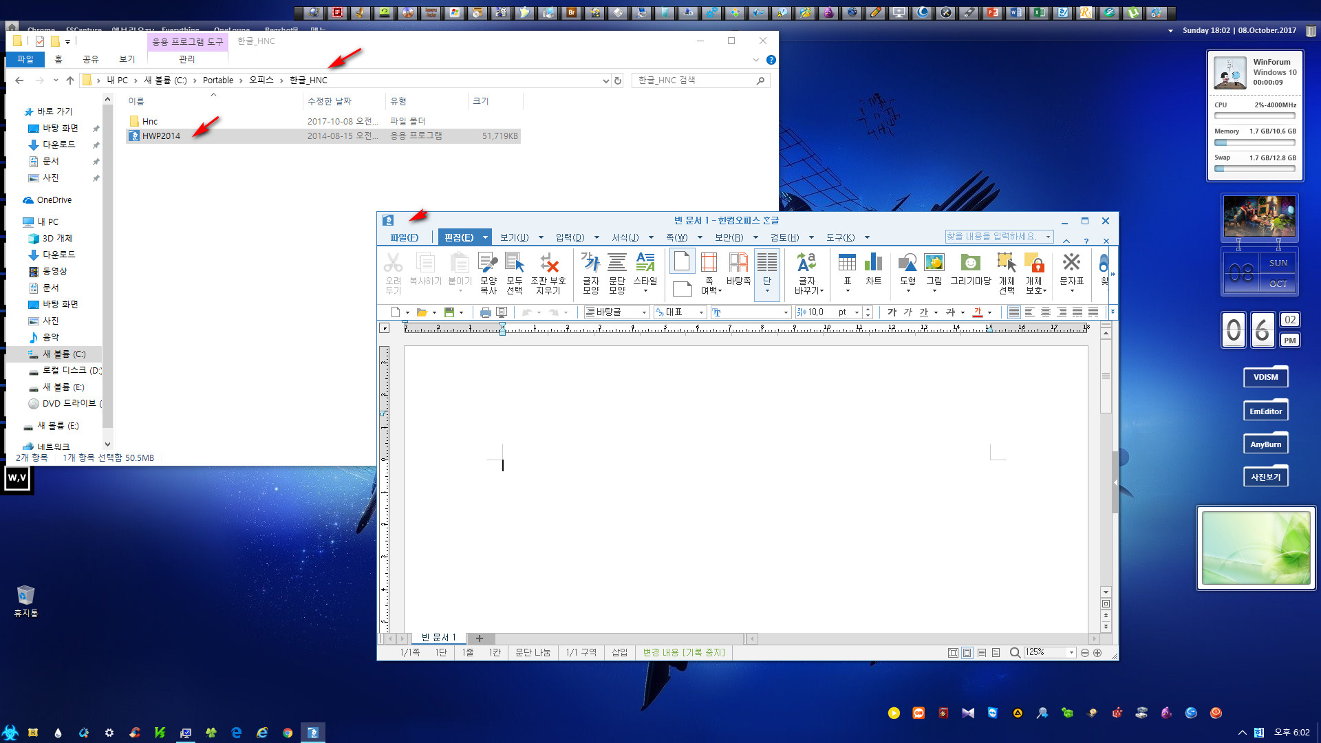Image resolution: width=1321 pixels, height=743 pixels.
Task: Click the 스타일 style icon
Action: pyautogui.click(x=645, y=273)
